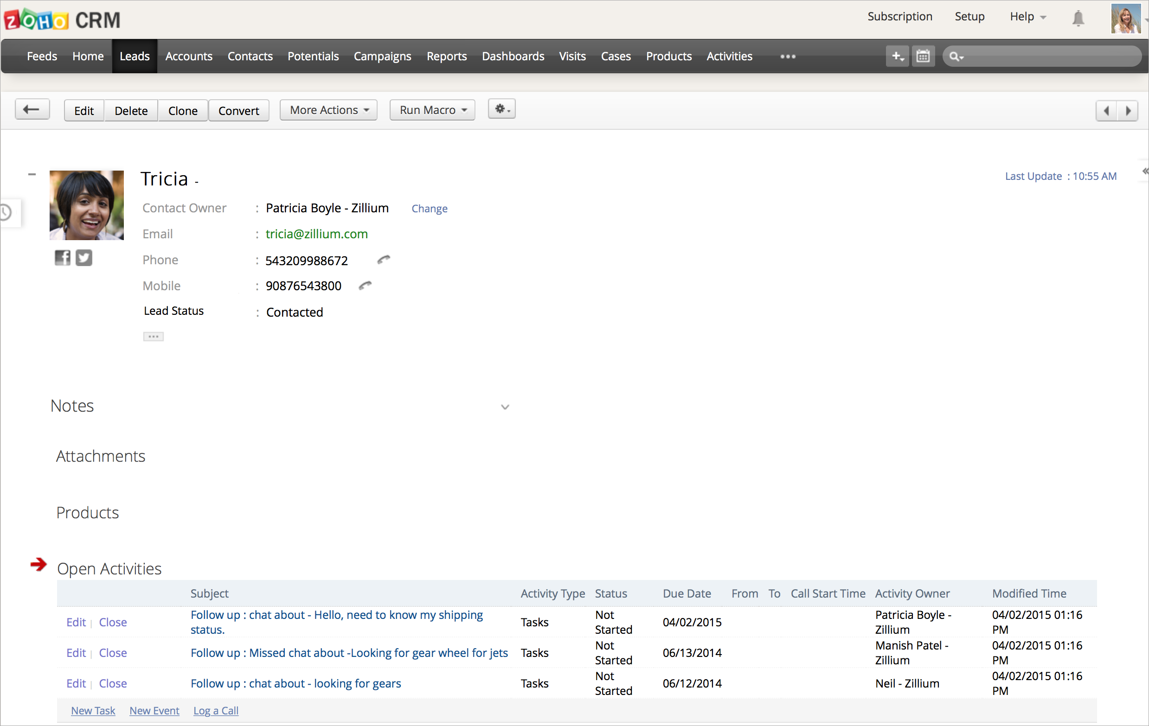Image resolution: width=1149 pixels, height=726 pixels.
Task: Click the Convert button
Action: point(238,111)
